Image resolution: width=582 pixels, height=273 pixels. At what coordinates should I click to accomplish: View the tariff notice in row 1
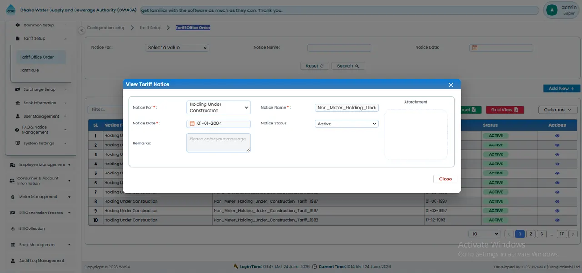click(x=557, y=136)
